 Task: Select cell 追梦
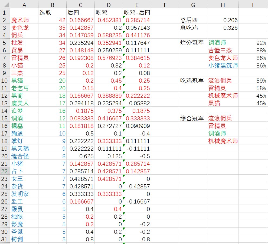(x=24, y=111)
